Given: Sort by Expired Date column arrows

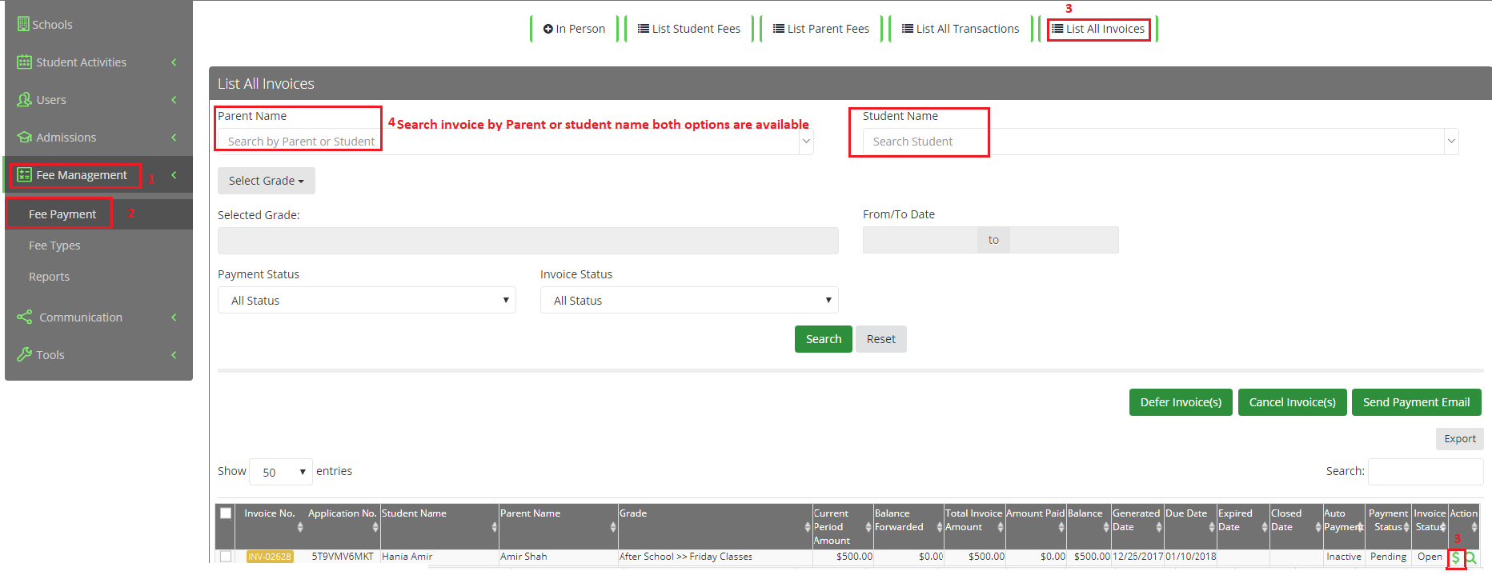Looking at the screenshot, I should [x=1265, y=527].
